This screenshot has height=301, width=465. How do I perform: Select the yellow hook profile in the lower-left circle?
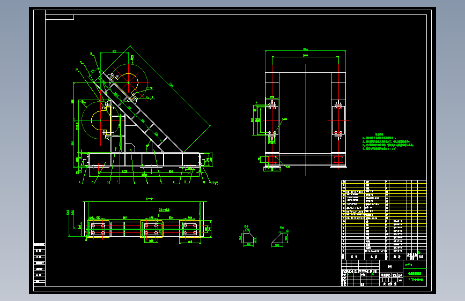pos(101,121)
